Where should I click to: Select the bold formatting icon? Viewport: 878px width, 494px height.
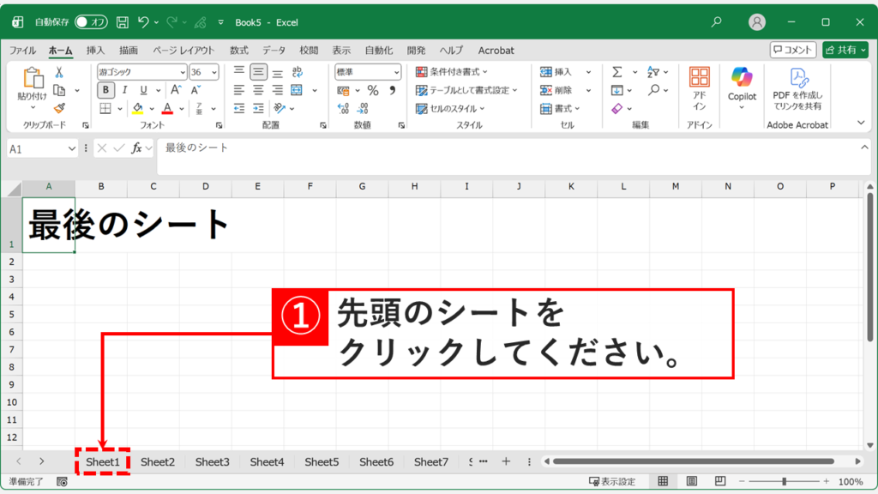[x=105, y=89]
